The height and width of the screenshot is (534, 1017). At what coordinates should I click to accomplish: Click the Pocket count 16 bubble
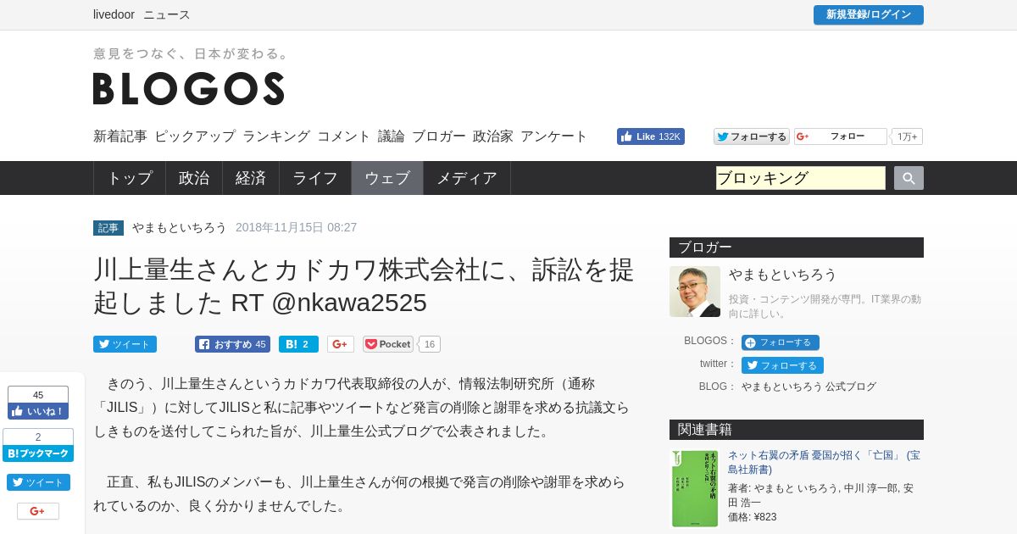430,344
